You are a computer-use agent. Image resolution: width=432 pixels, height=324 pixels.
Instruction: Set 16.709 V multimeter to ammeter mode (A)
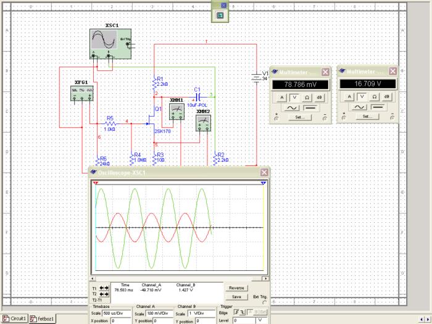349,97
